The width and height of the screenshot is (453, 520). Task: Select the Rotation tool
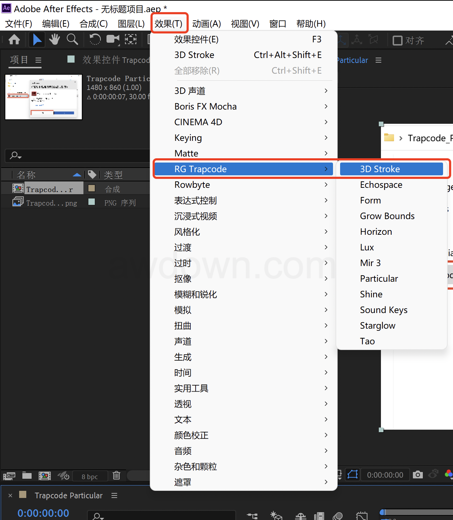click(x=95, y=39)
